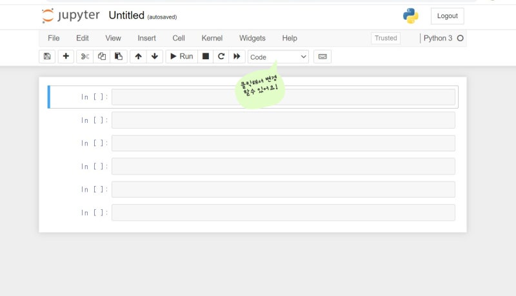Restart kernel and run all with the fast-forward icon

coord(237,57)
